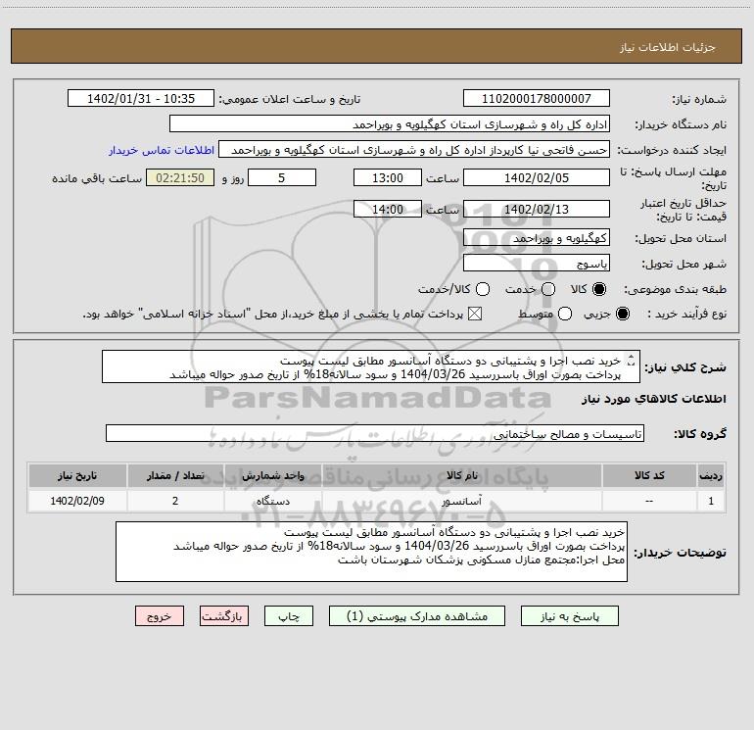Click the request creator field حسن فاتحی نیا

(414, 150)
